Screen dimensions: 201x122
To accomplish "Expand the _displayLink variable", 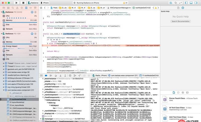I will tap(43, 113).
